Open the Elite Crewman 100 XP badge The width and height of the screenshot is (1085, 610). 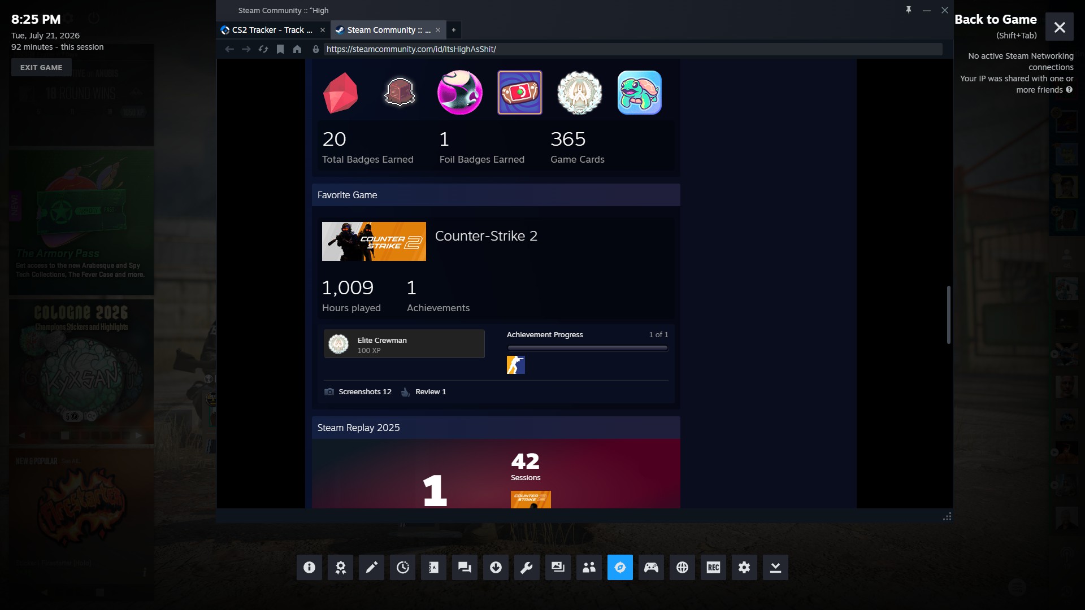pyautogui.click(x=404, y=344)
